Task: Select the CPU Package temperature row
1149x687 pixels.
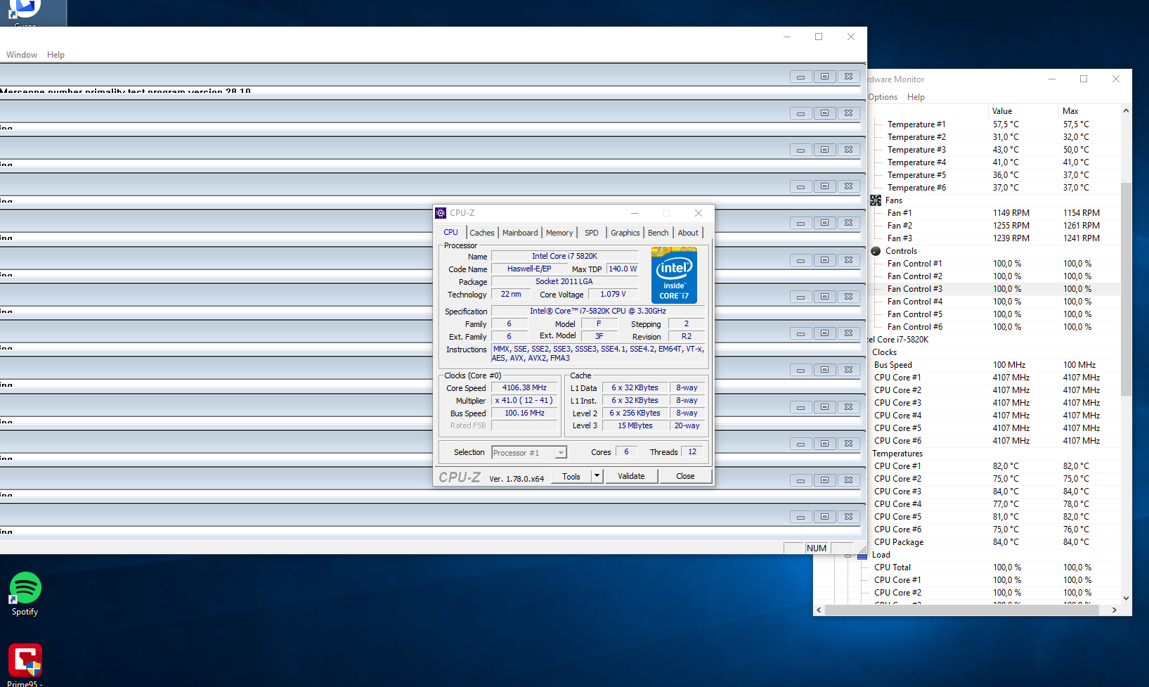Action: click(x=994, y=542)
